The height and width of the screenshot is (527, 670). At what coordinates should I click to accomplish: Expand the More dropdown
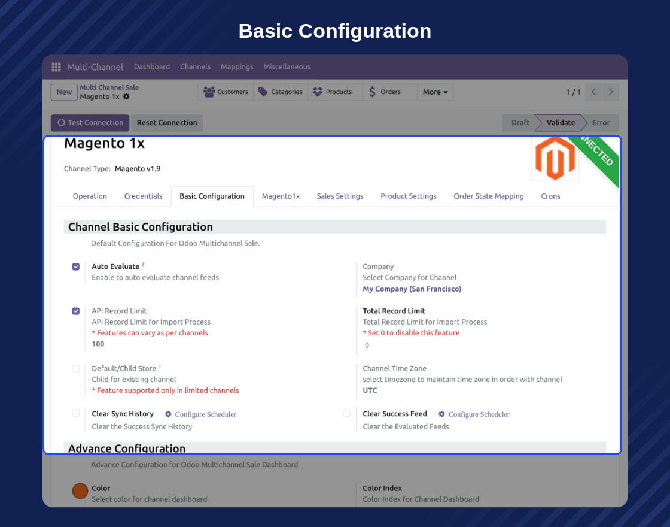click(435, 92)
